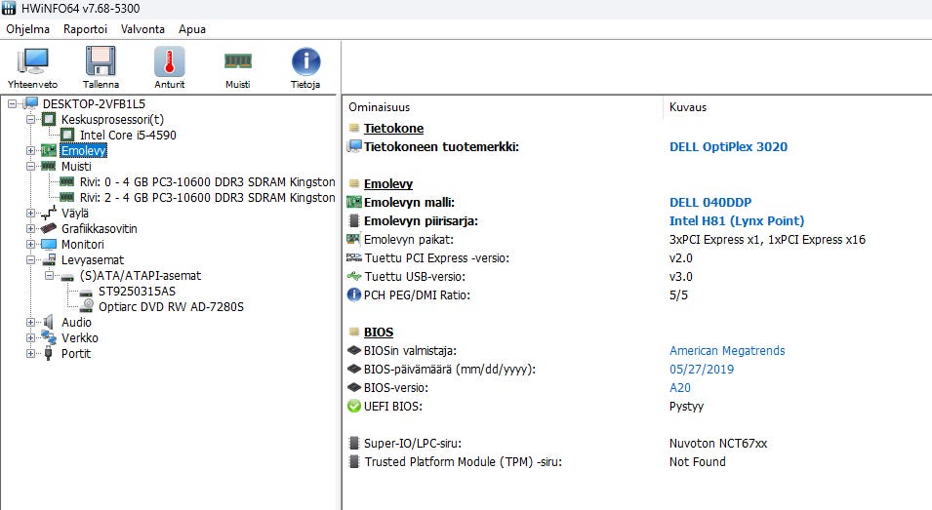This screenshot has width=932, height=510.
Task: Open the Tietoja info icon
Action: (305, 61)
